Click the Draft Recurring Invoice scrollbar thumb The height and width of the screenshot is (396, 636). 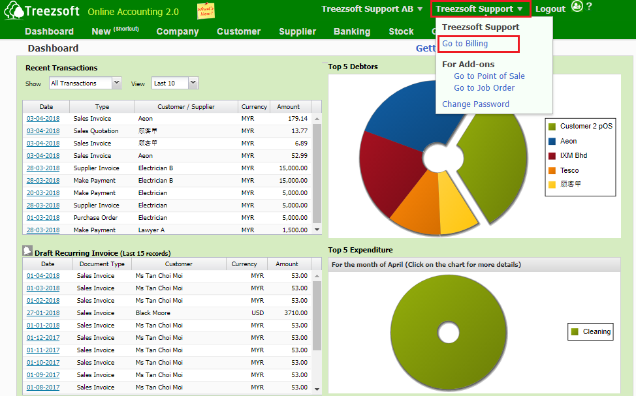point(317,315)
